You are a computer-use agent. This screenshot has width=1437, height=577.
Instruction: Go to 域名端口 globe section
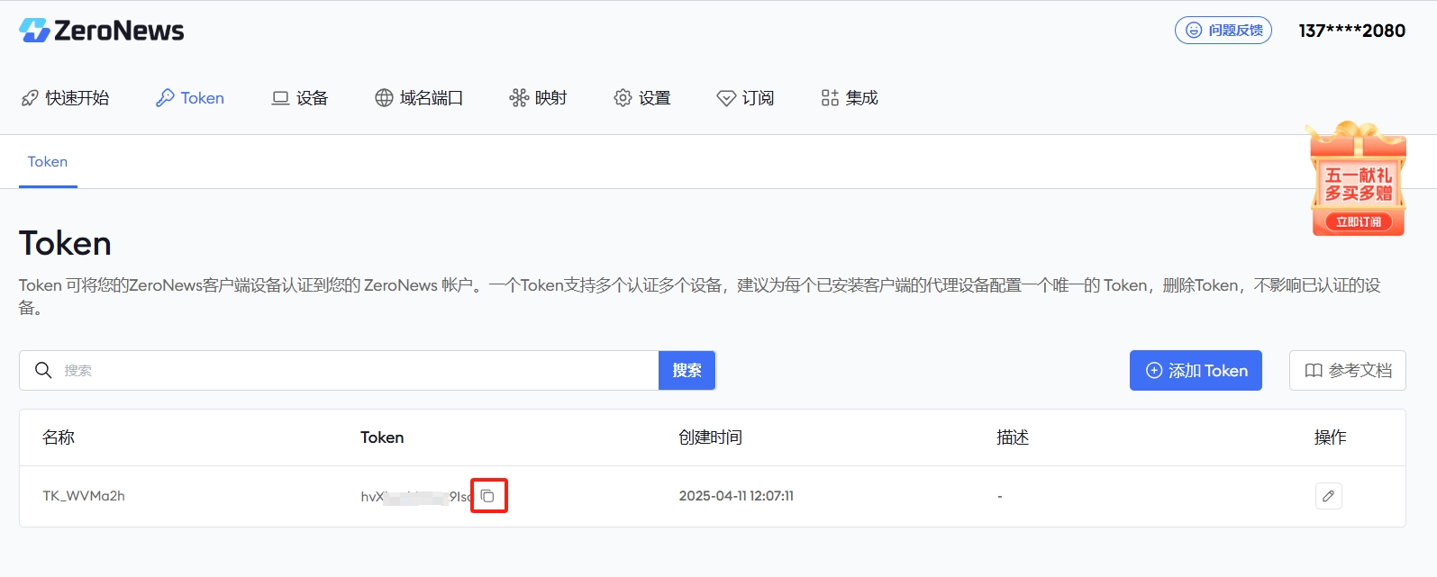tap(419, 98)
